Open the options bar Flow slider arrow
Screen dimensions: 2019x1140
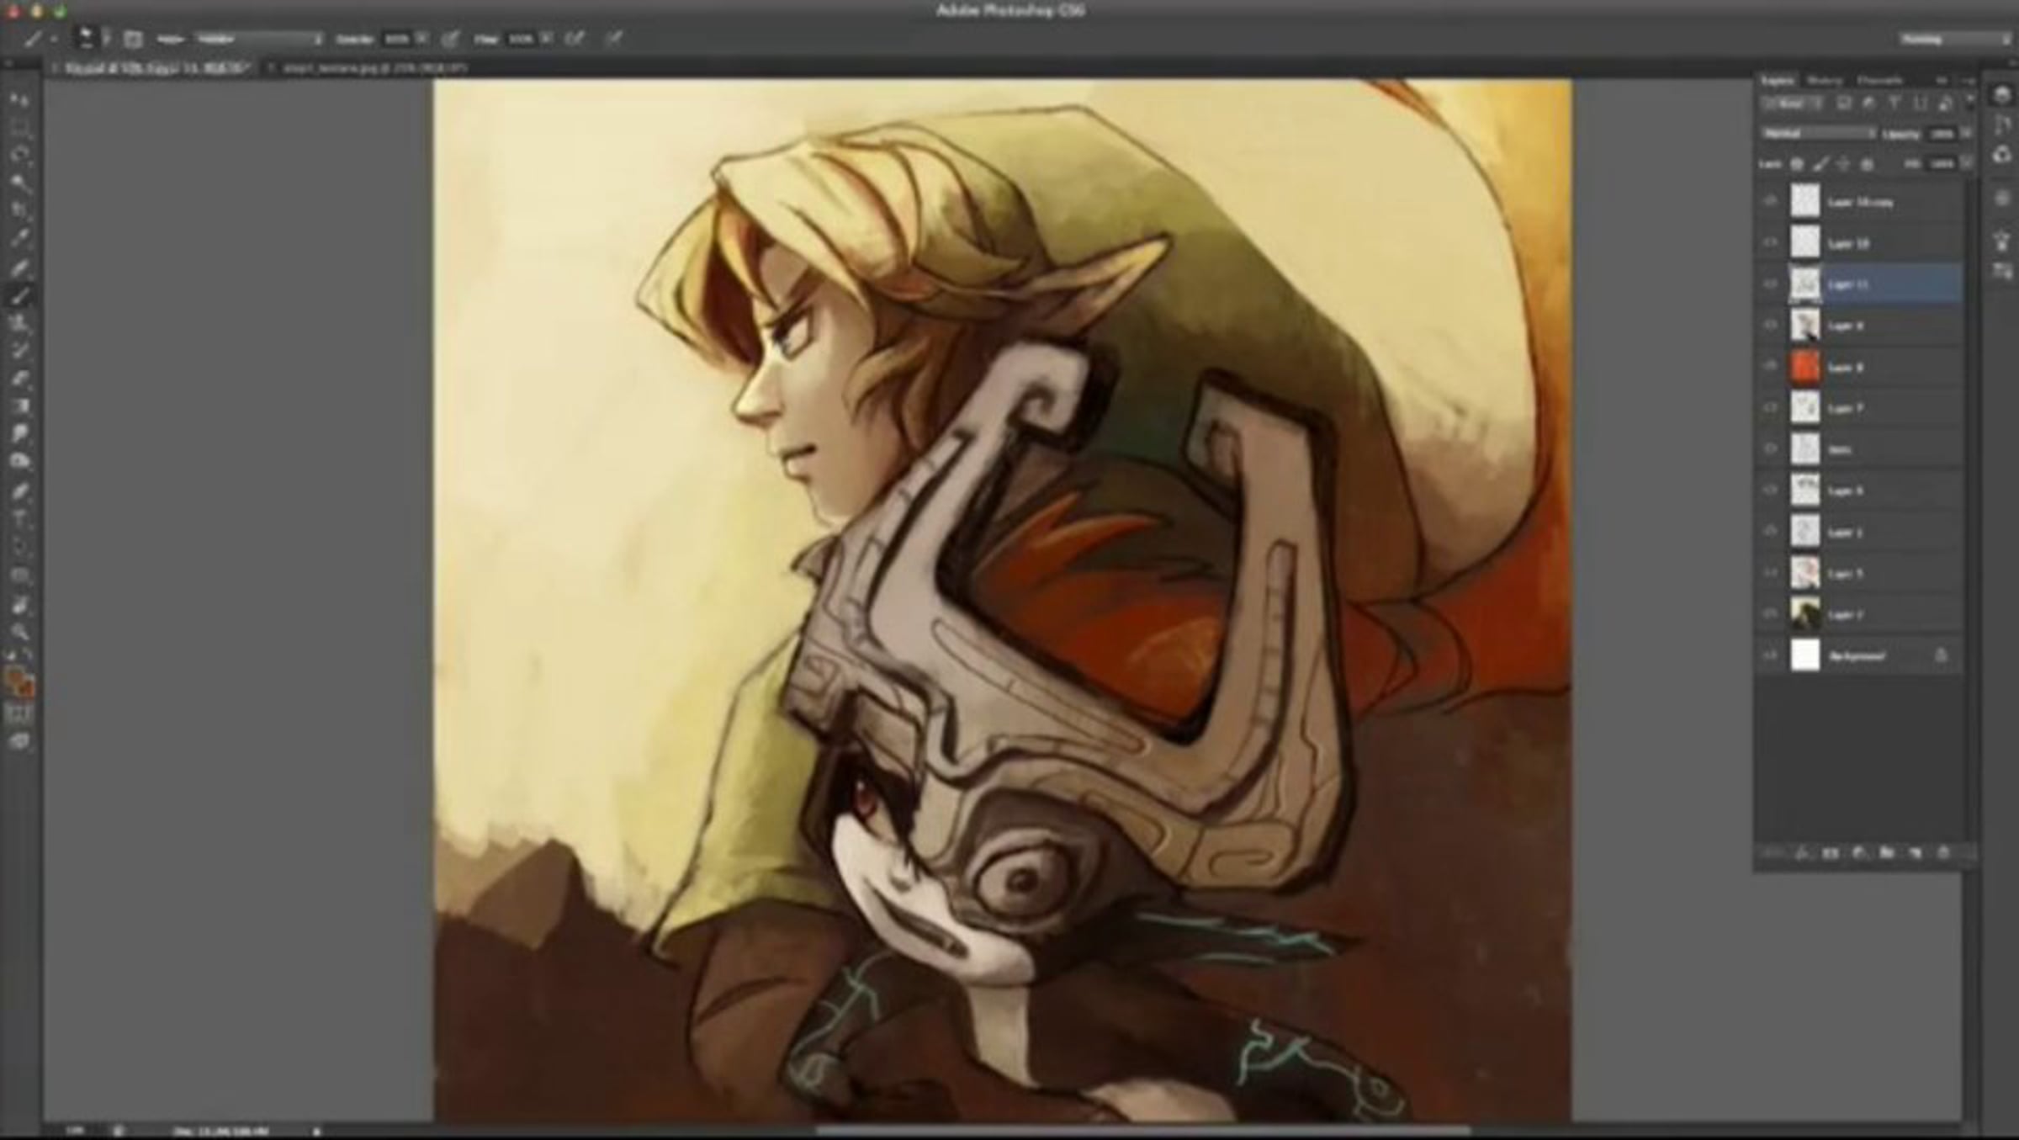pyautogui.click(x=547, y=39)
